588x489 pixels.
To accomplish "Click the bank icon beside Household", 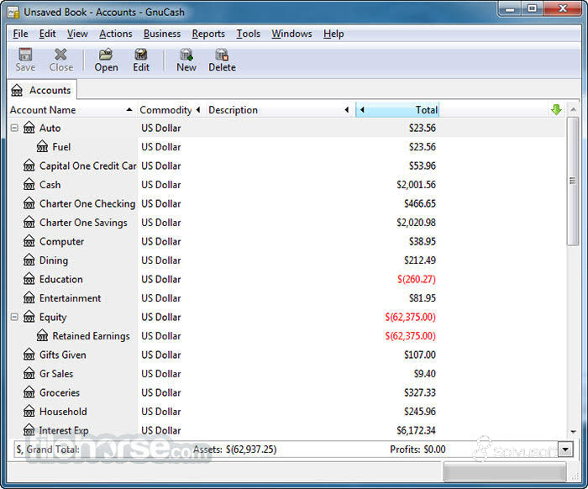I will pyautogui.click(x=29, y=411).
